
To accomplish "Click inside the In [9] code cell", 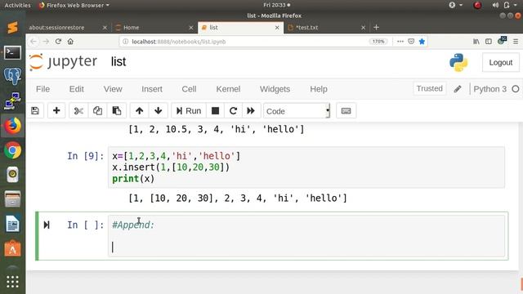I will click(x=306, y=167).
